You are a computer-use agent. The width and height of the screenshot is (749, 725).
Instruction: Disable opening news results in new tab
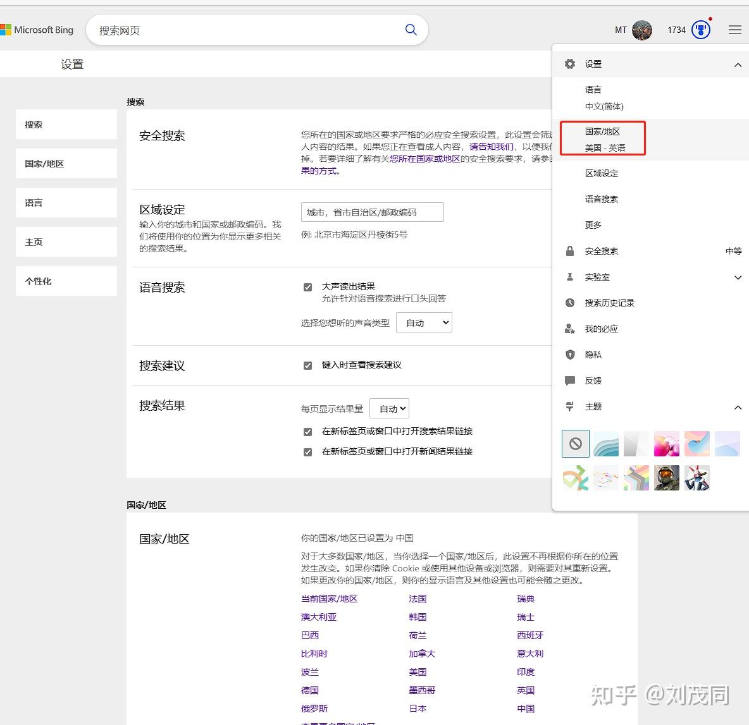click(x=307, y=451)
